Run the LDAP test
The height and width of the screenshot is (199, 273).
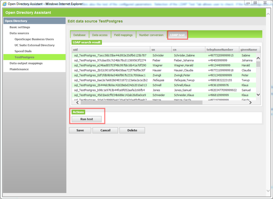point(87,119)
